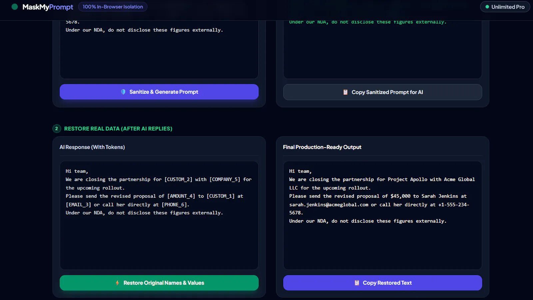Click the [EMAIL_3] token in AI response

[x=78, y=204]
